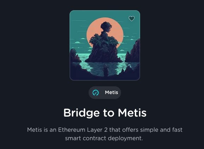Image resolution: width=204 pixels, height=149 pixels.
Task: Click the Metis Layer 2 description text
Action: click(105, 134)
